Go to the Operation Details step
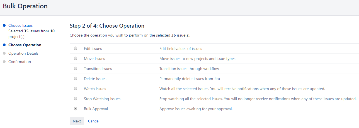Screen dimensions: 359x128 click(23, 53)
